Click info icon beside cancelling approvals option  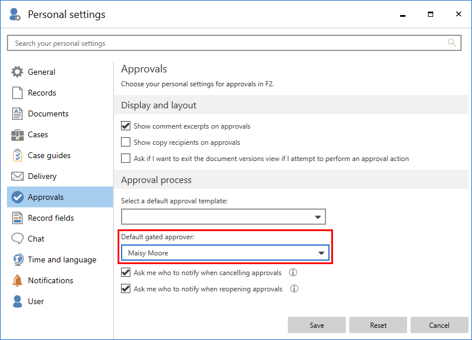[293, 272]
